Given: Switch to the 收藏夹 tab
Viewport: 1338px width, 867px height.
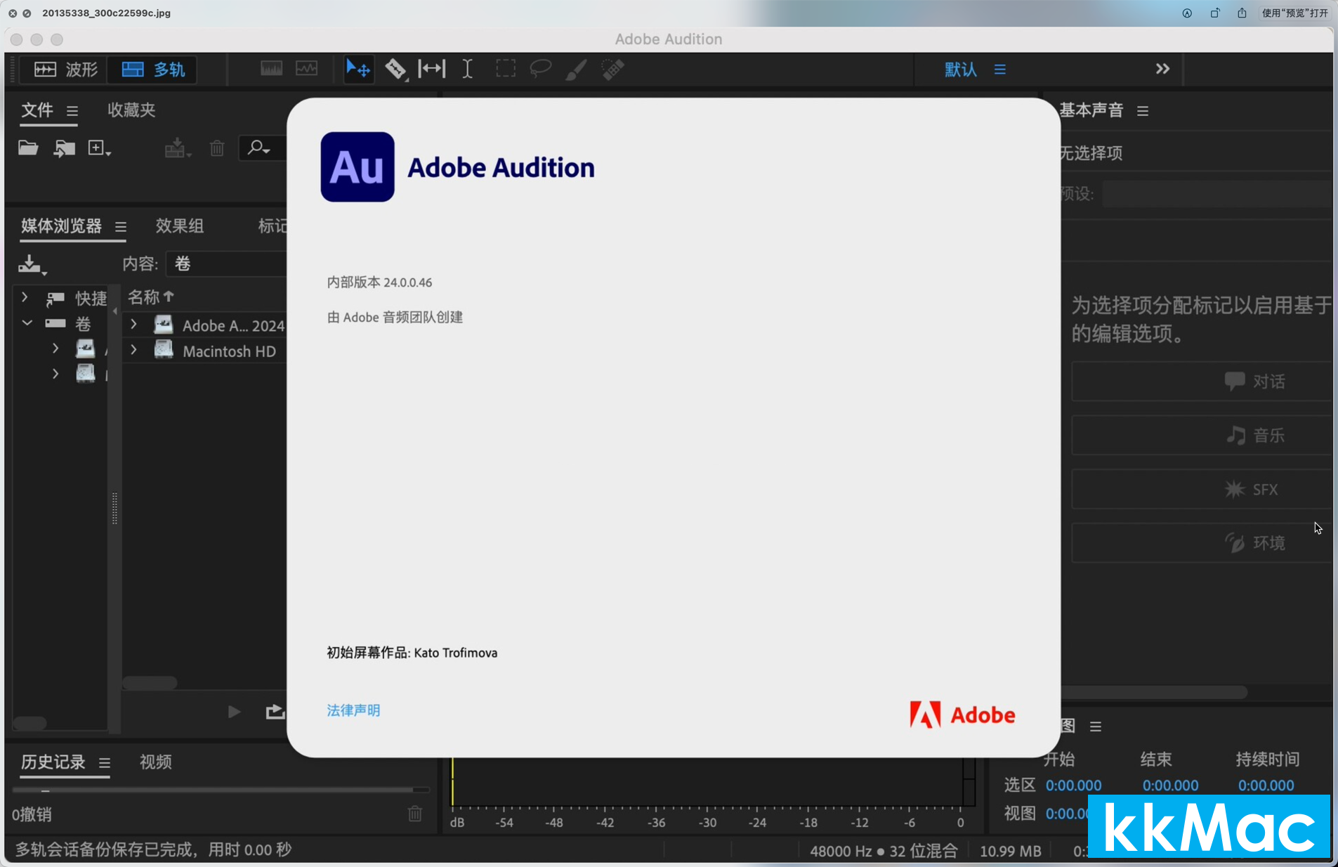Looking at the screenshot, I should (131, 110).
